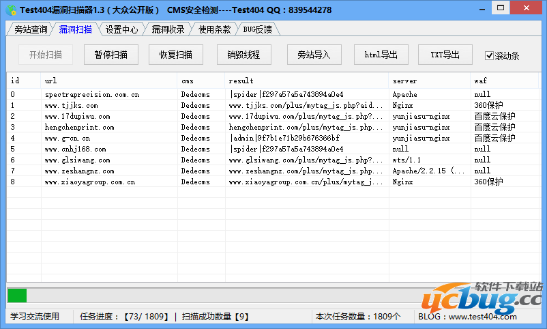Viewport: 547px width, 329px height.
Task: Go to the BUG反馈 tab
Action: click(257, 29)
